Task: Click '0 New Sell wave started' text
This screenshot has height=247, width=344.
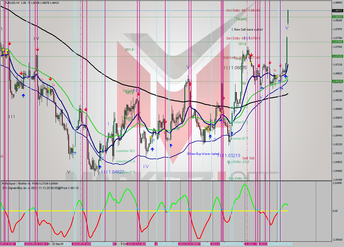Action: (x=247, y=30)
